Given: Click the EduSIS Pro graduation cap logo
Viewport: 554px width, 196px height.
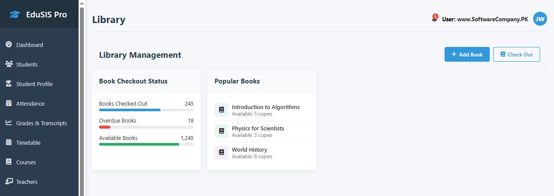Looking at the screenshot, I should point(15,15).
